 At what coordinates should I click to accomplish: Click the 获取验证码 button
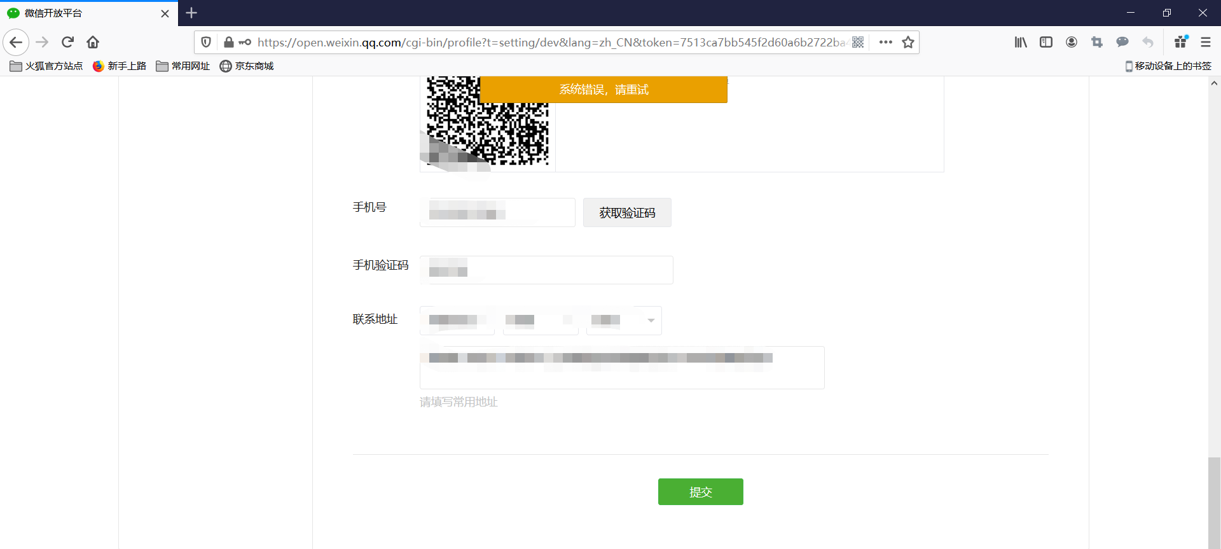coord(627,212)
